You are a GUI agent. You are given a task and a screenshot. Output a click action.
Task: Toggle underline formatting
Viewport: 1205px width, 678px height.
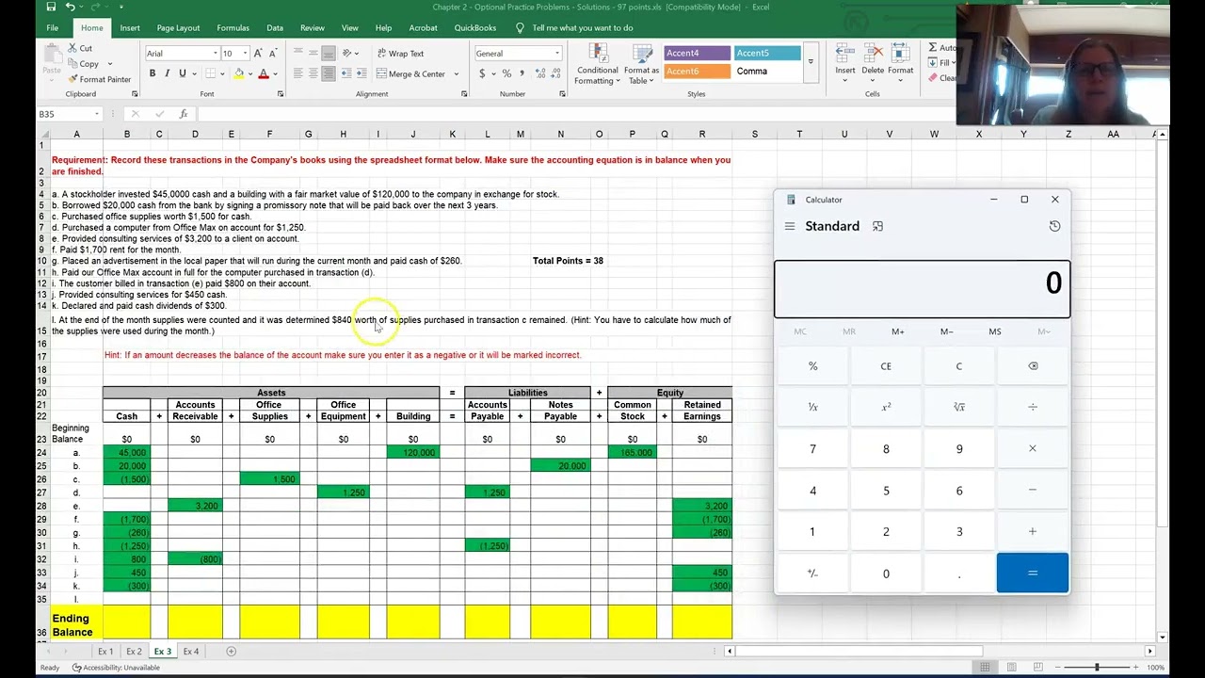pos(183,73)
